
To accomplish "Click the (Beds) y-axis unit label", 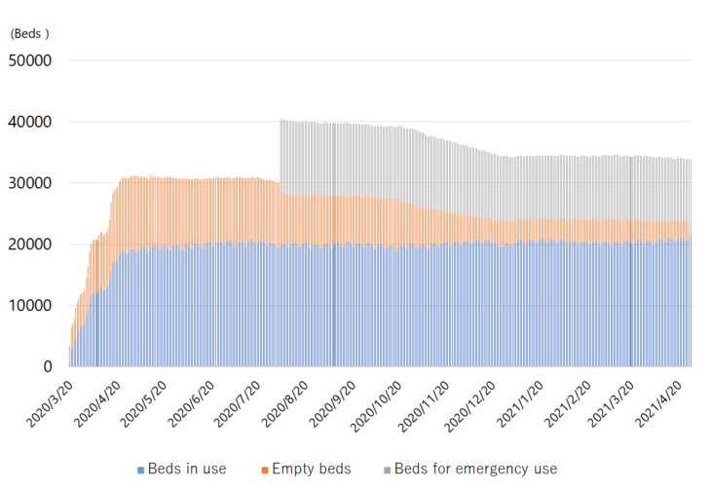I will point(29,33).
